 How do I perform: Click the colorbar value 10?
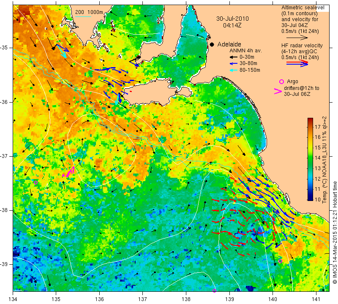(318, 199)
